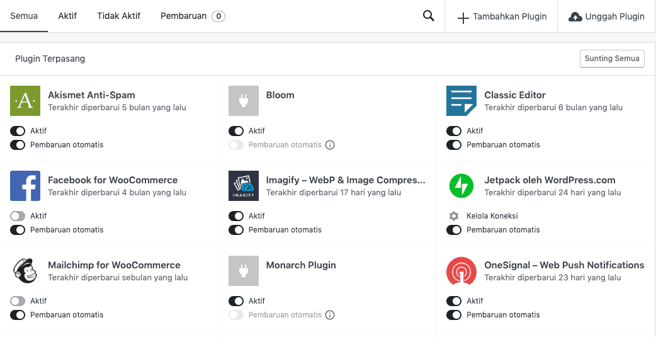The image size is (656, 337).
Task: Disable Jetpack Pembaruan otomatis toggle
Action: pyautogui.click(x=454, y=230)
